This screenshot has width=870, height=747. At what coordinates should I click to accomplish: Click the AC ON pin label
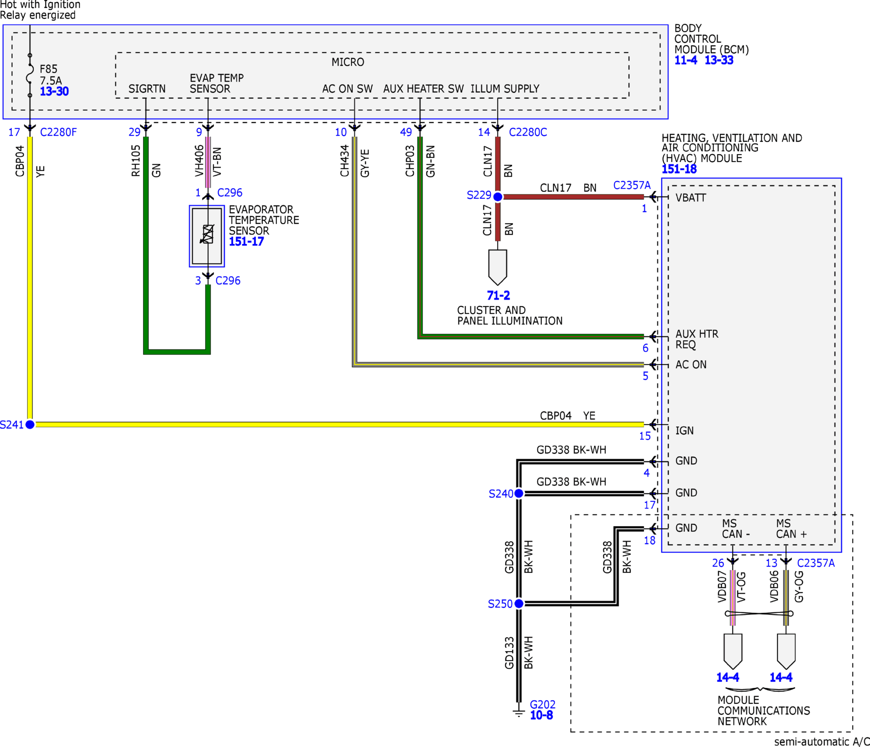[x=691, y=364]
